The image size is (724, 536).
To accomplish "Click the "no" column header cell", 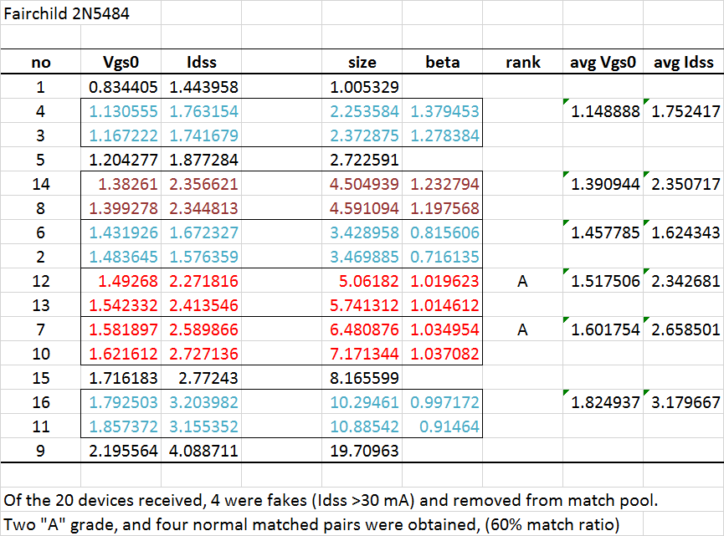I will [x=41, y=62].
